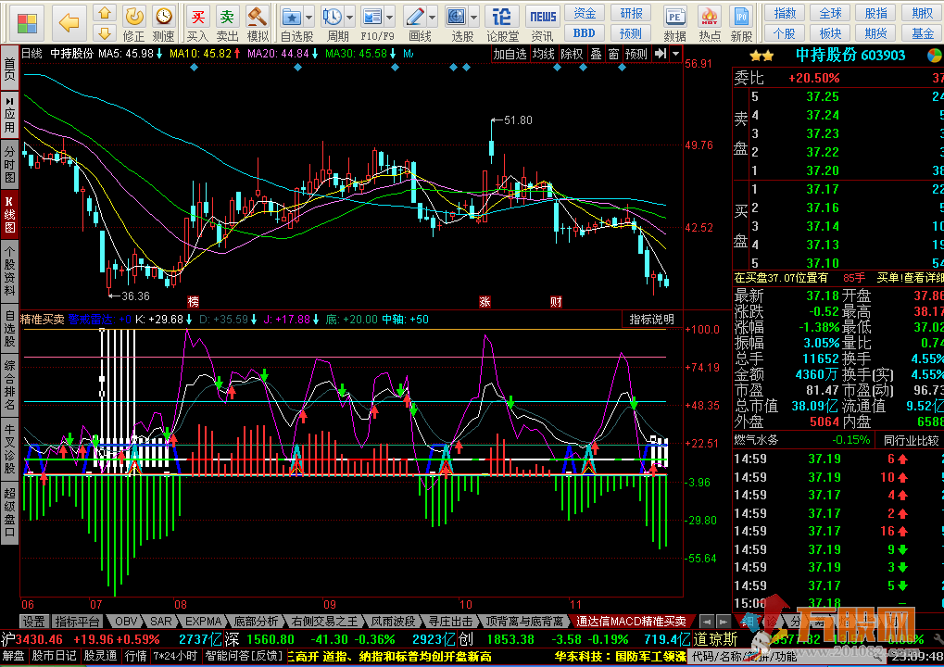Click the 指标说明 indicator description button

point(652,320)
